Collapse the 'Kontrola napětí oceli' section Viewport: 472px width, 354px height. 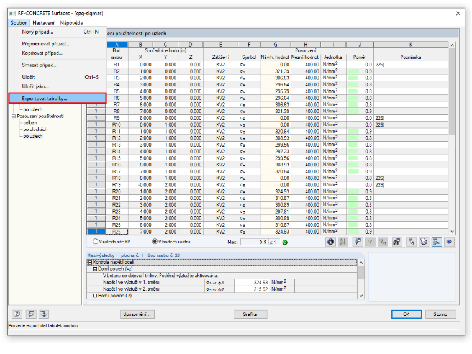89,262
